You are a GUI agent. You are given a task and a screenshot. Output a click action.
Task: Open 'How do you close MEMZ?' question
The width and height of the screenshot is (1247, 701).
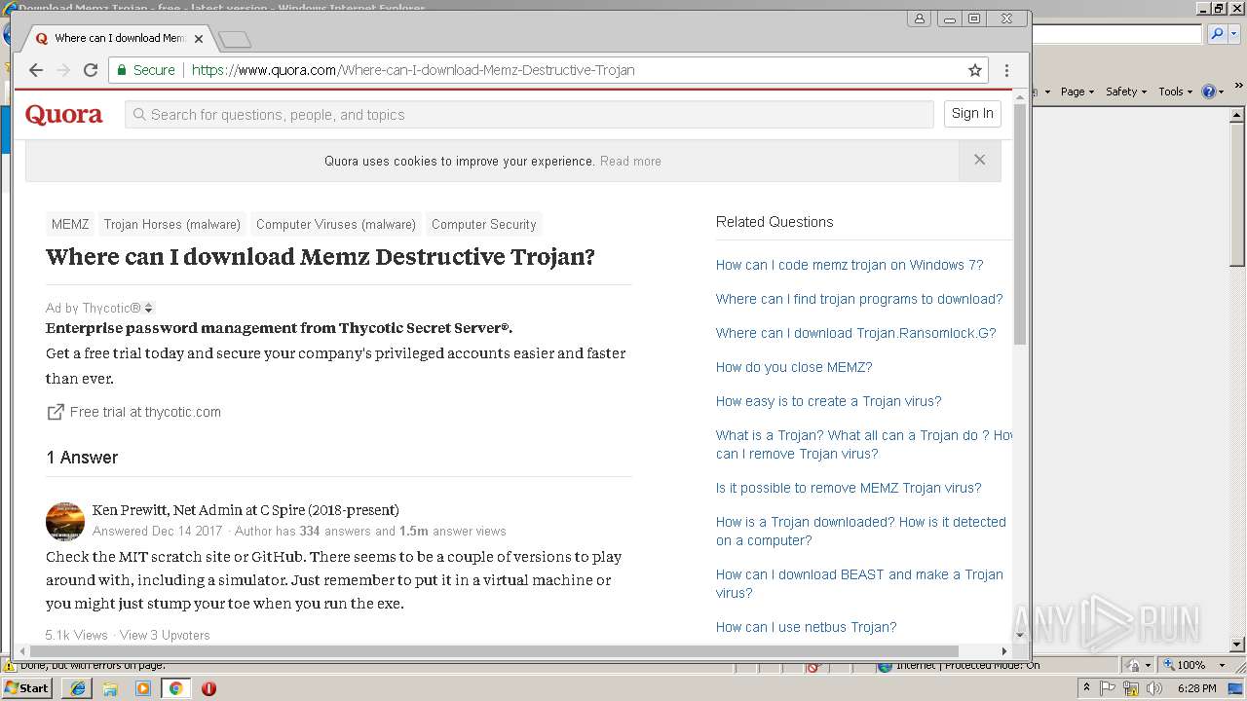tap(794, 367)
